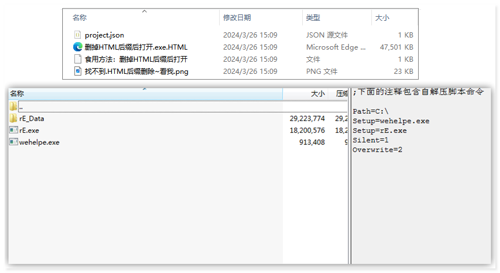The width and height of the screenshot is (500, 273).
Task: Click the size value 18,200,576
Action: pos(307,130)
